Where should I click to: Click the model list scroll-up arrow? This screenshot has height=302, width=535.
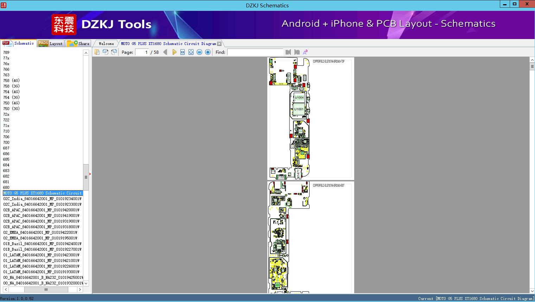[86, 53]
